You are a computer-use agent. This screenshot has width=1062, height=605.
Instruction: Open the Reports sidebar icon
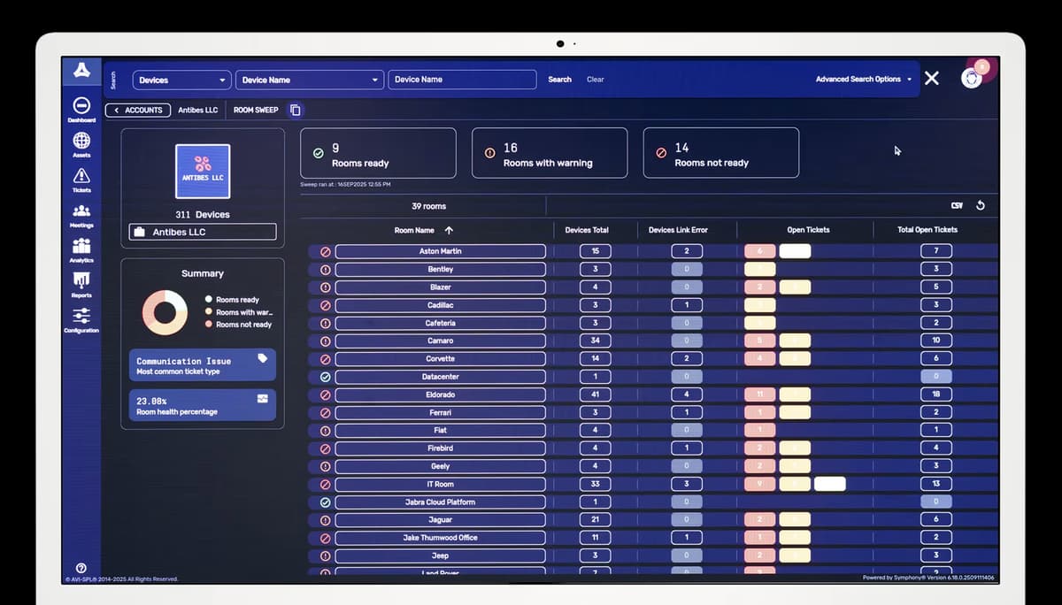click(x=81, y=281)
